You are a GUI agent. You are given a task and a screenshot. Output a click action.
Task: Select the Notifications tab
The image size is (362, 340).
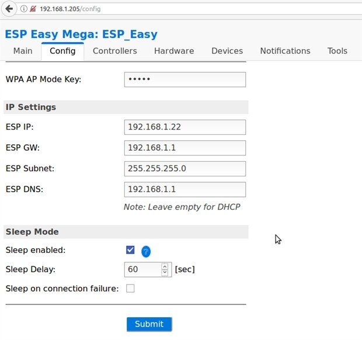click(285, 51)
